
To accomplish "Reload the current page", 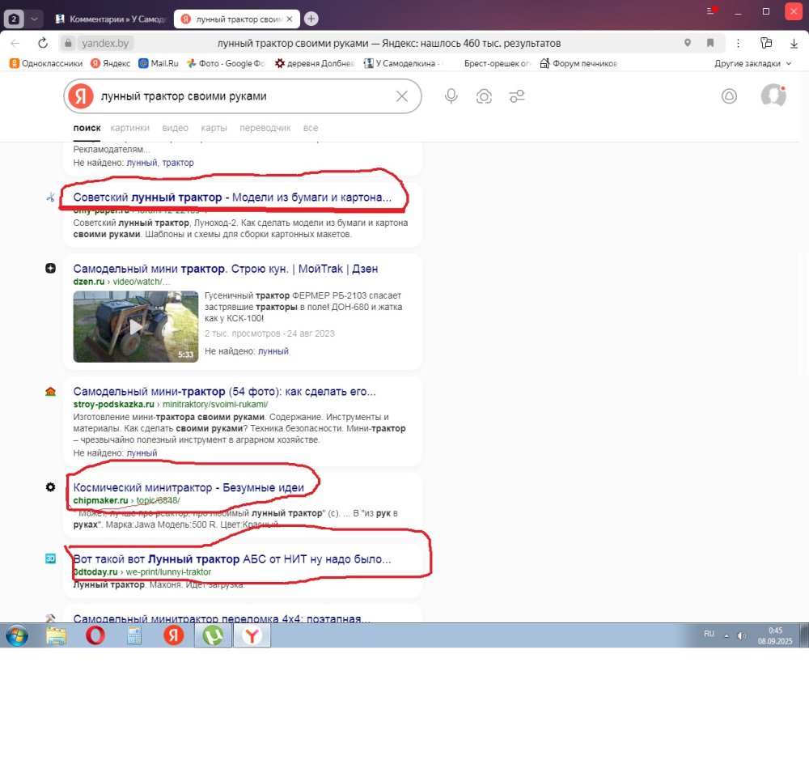I will [x=43, y=44].
